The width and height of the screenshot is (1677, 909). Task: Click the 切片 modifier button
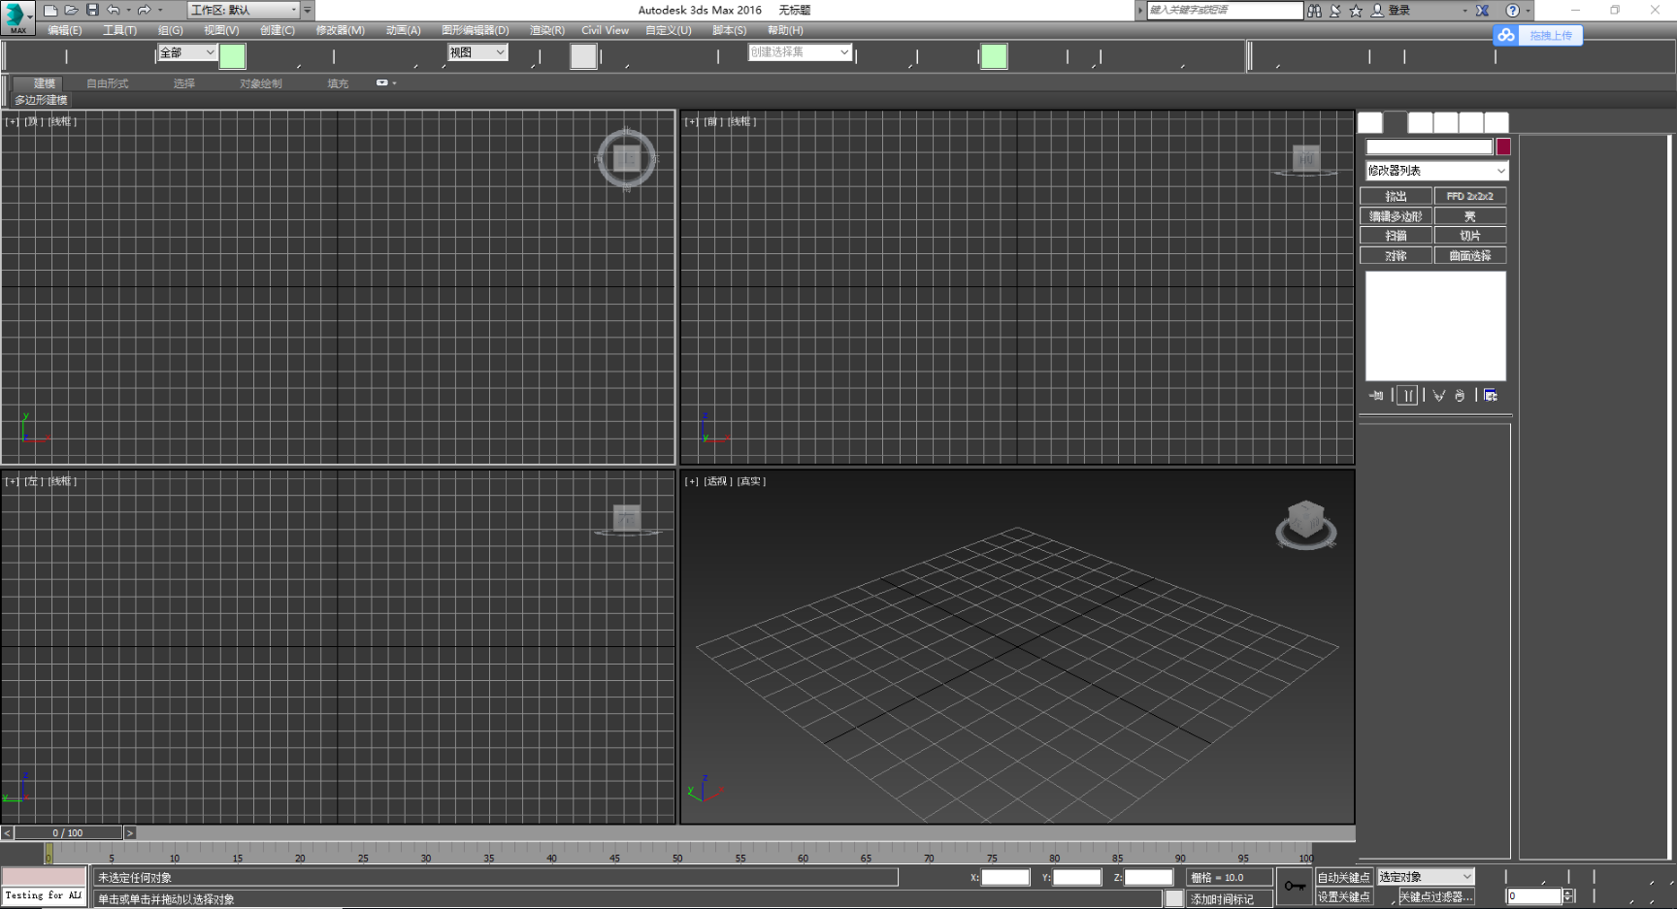pos(1470,236)
